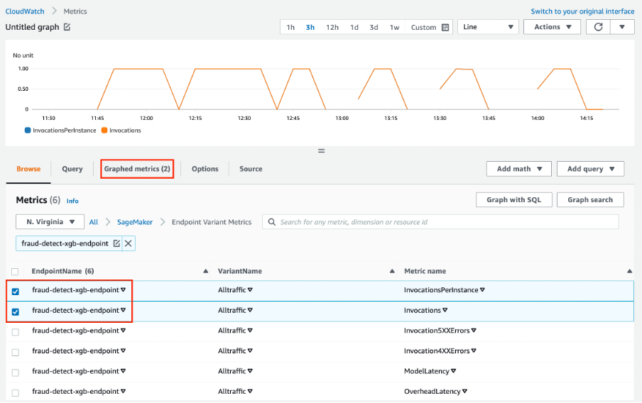Viewport: 642px width, 403px height.
Task: Click the Invocations orange legend swatch
Action: (104, 131)
